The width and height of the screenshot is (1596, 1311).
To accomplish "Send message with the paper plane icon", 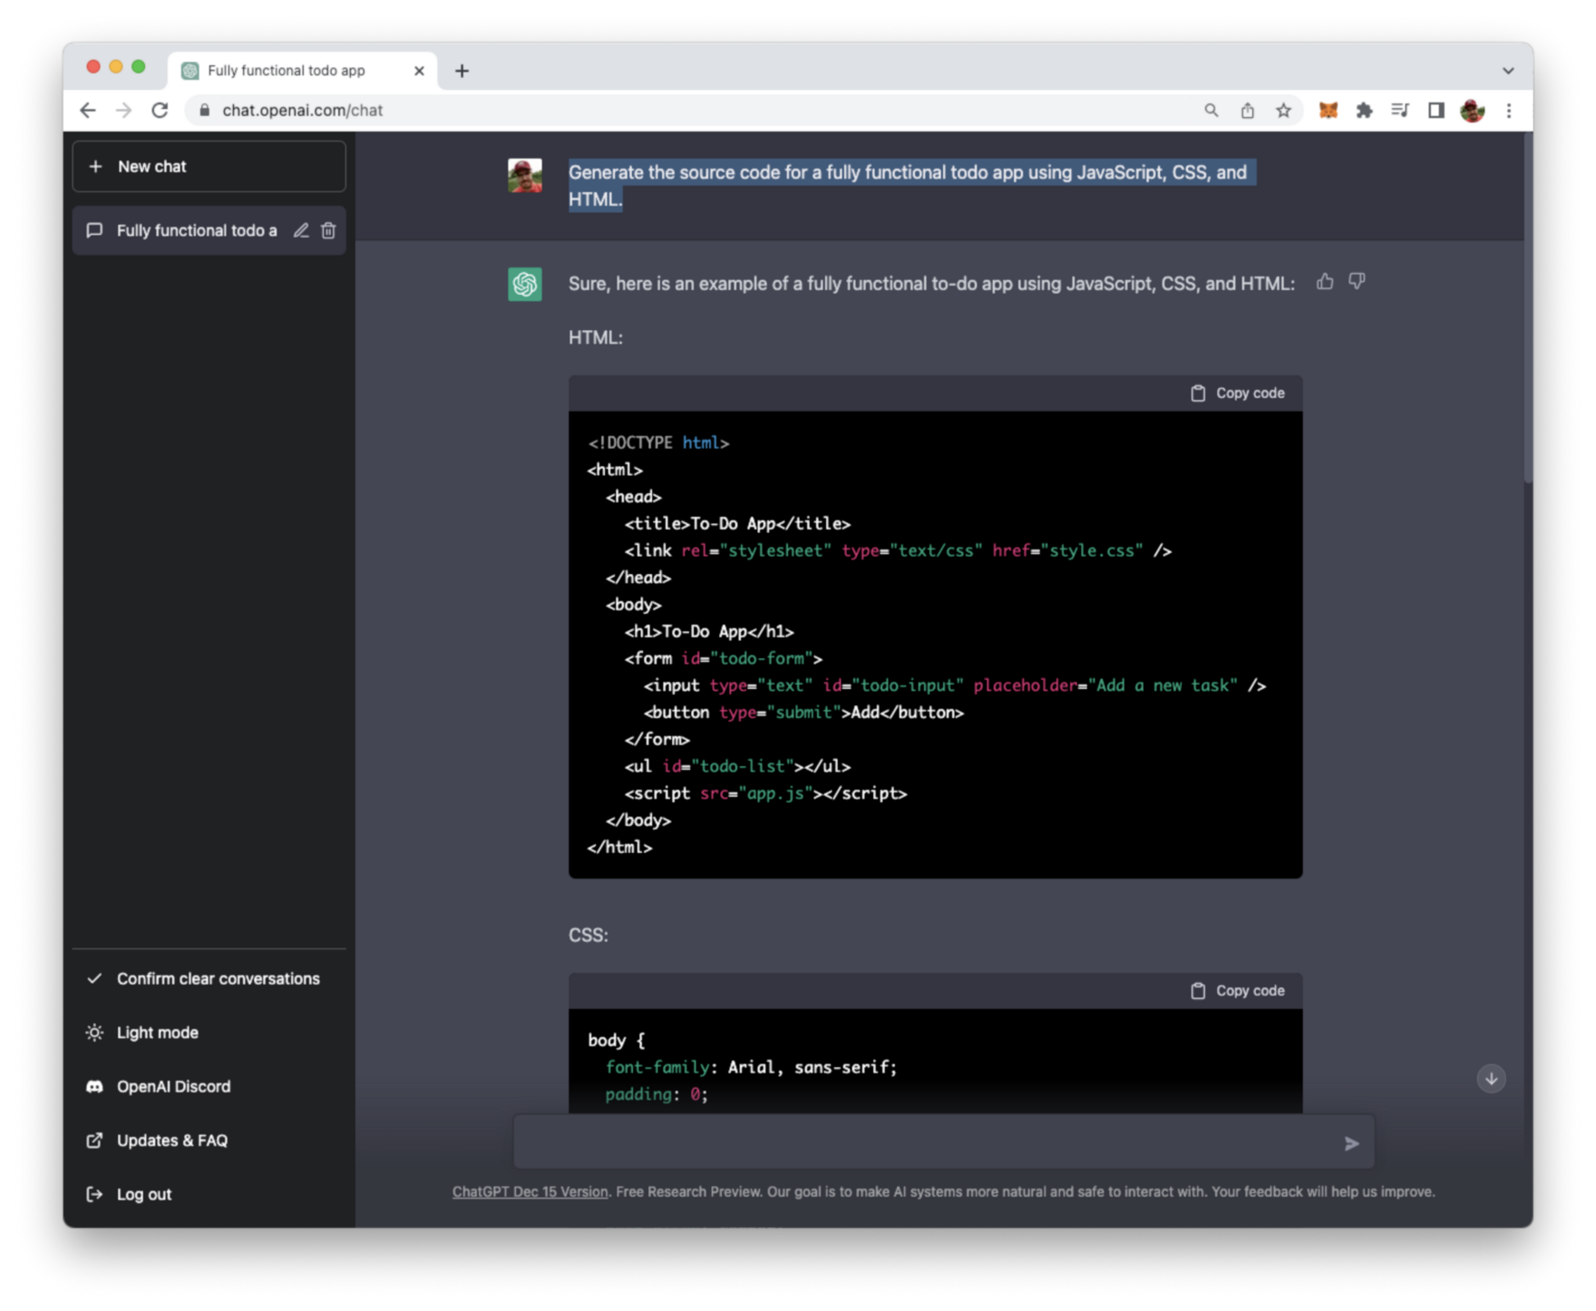I will (1351, 1144).
